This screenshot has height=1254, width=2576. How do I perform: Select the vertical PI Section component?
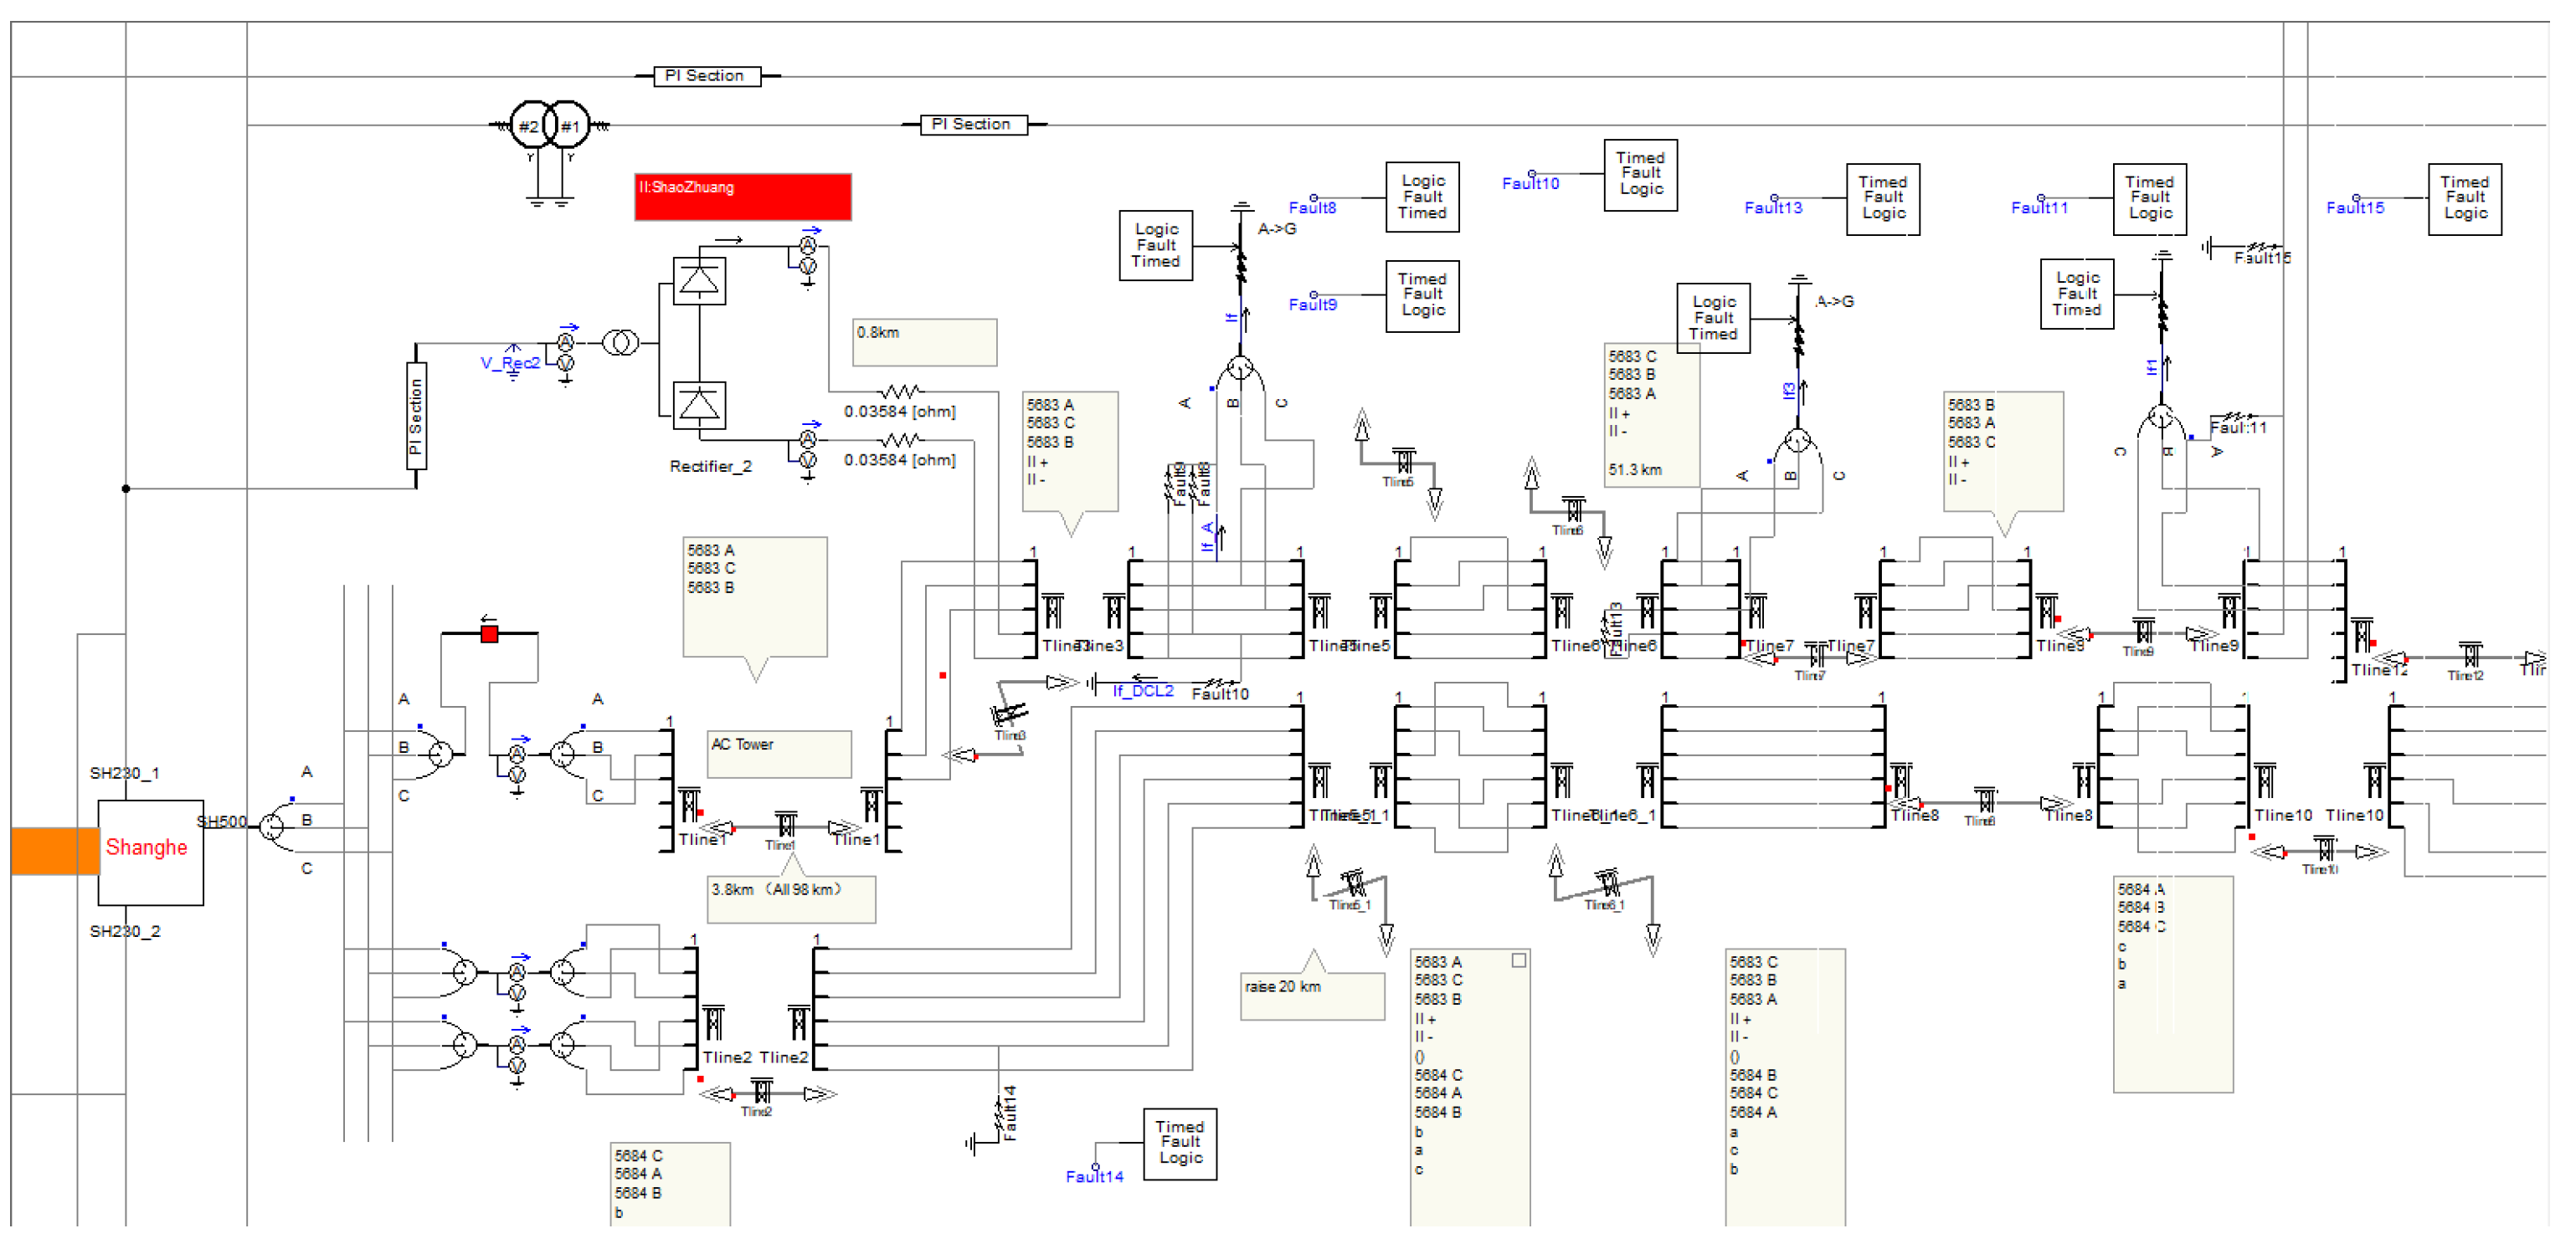(416, 416)
